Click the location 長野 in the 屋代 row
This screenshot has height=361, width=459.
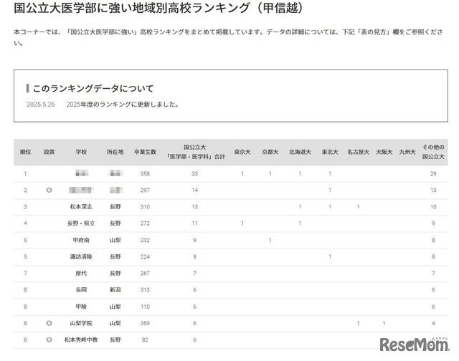(x=115, y=273)
